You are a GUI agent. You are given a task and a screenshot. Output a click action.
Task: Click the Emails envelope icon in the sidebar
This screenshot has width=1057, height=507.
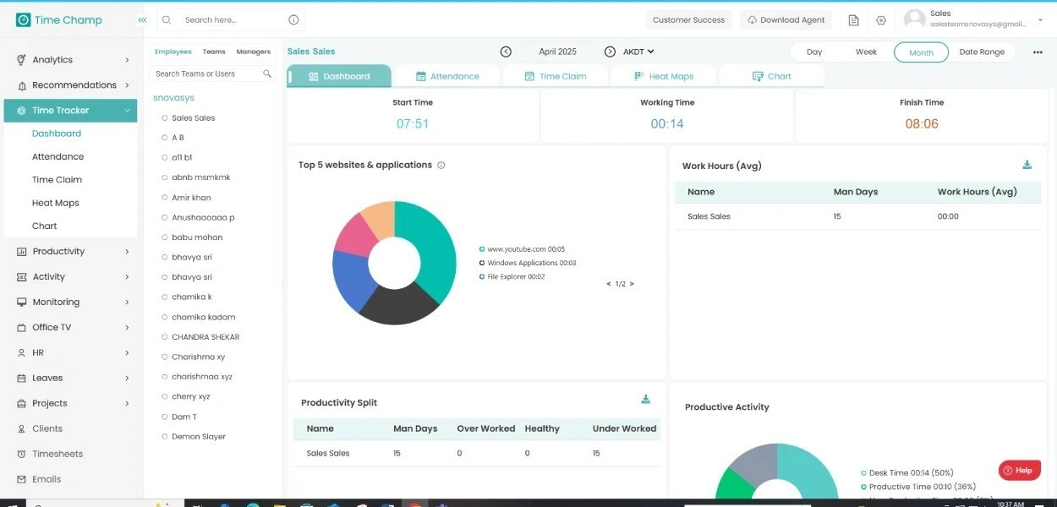point(21,480)
